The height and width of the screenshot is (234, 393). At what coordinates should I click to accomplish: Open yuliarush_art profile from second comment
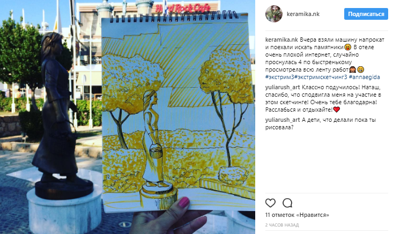coord(283,120)
